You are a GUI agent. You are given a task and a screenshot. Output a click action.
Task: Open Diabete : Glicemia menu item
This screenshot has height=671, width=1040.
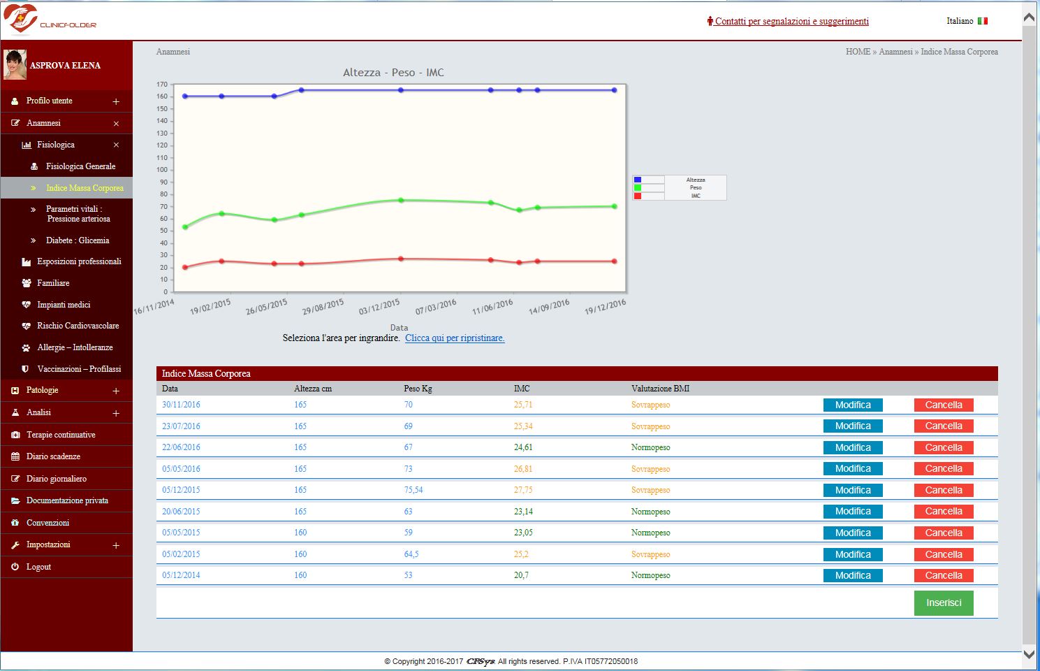[78, 240]
